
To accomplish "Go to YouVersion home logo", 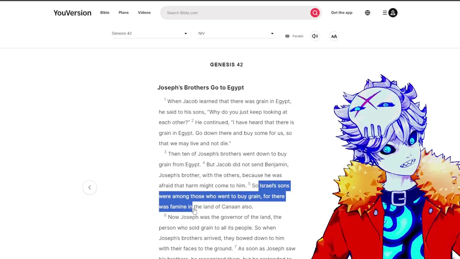I will tap(72, 13).
